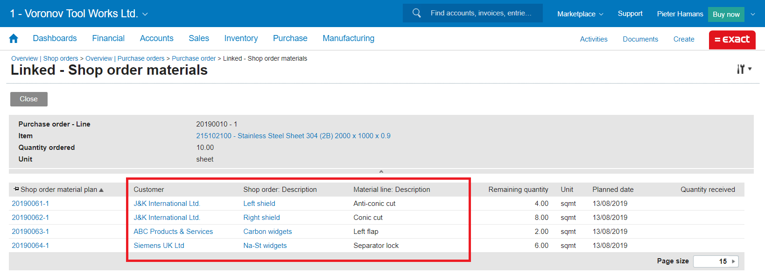Select the Financial menu
The width and height of the screenshot is (765, 275).
[108, 38]
